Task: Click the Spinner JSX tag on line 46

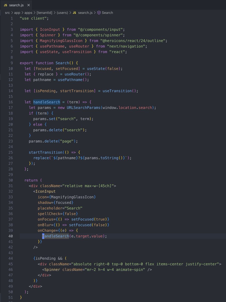Action: coord(52,270)
